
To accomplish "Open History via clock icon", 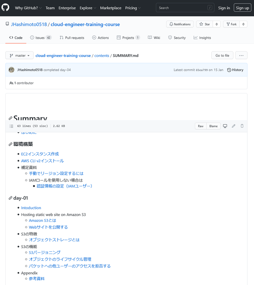I will click(x=229, y=70).
